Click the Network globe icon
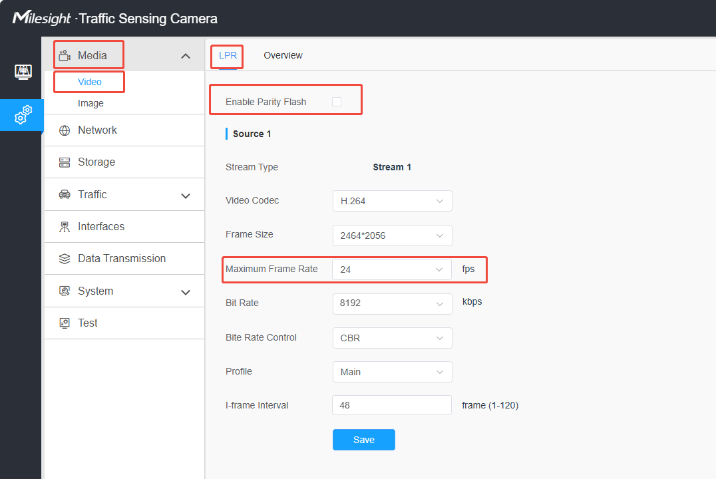The height and width of the screenshot is (479, 716). pos(65,130)
